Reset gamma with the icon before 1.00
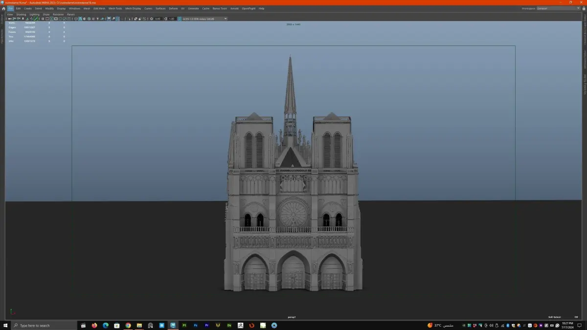This screenshot has height=330, width=587. pyautogui.click(x=165, y=19)
